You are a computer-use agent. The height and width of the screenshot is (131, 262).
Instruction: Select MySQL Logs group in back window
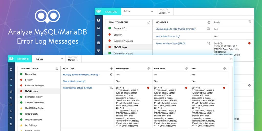129,47
